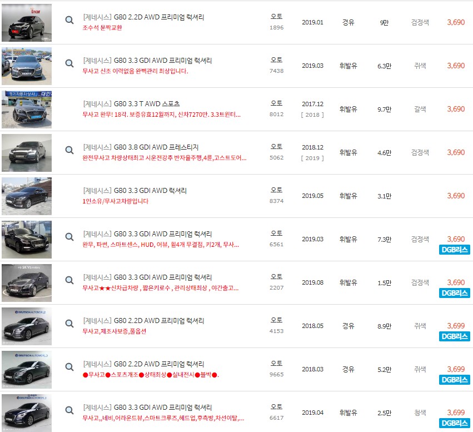This screenshot has width=473, height=432.
Task: Click the 3,690 price for listing 8374
Action: [456, 196]
